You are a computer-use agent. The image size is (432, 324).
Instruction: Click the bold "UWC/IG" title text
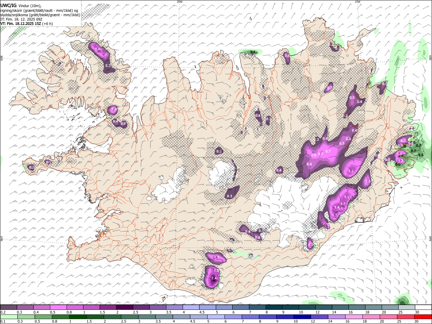(x=8, y=6)
